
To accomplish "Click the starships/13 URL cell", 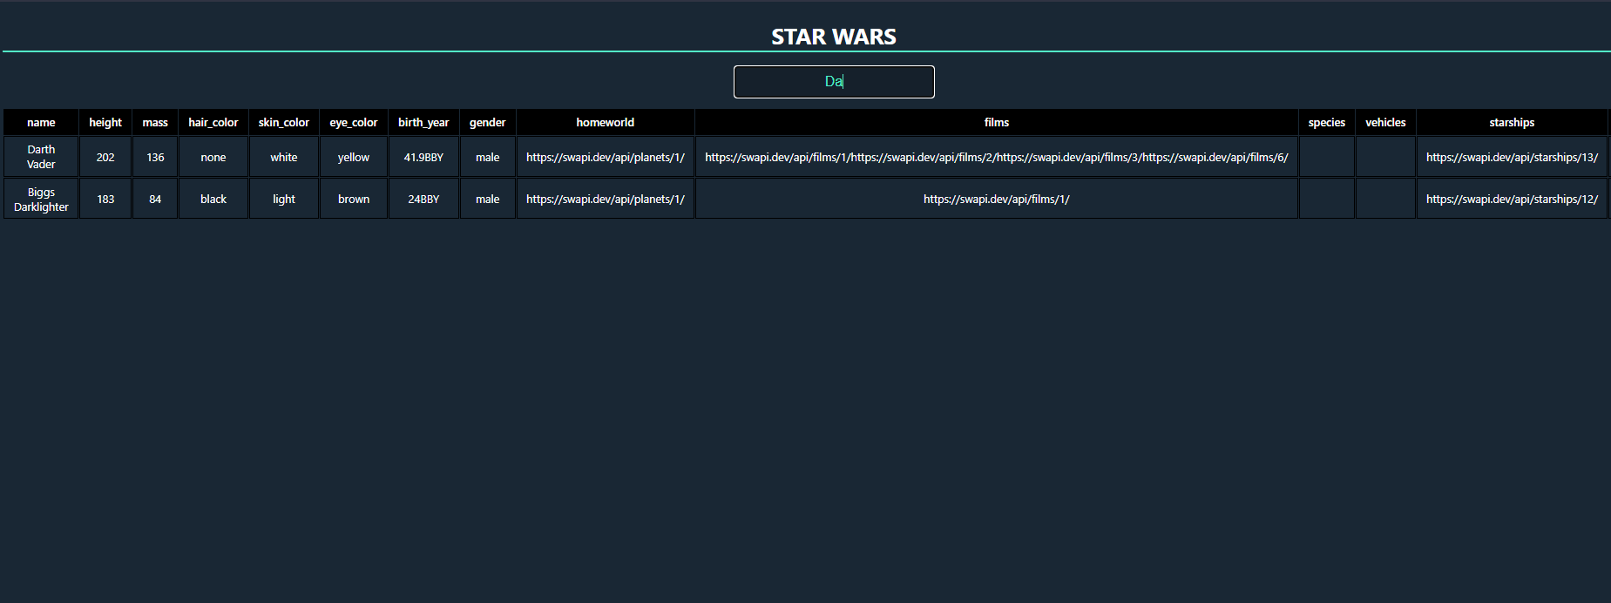I will [x=1512, y=157].
